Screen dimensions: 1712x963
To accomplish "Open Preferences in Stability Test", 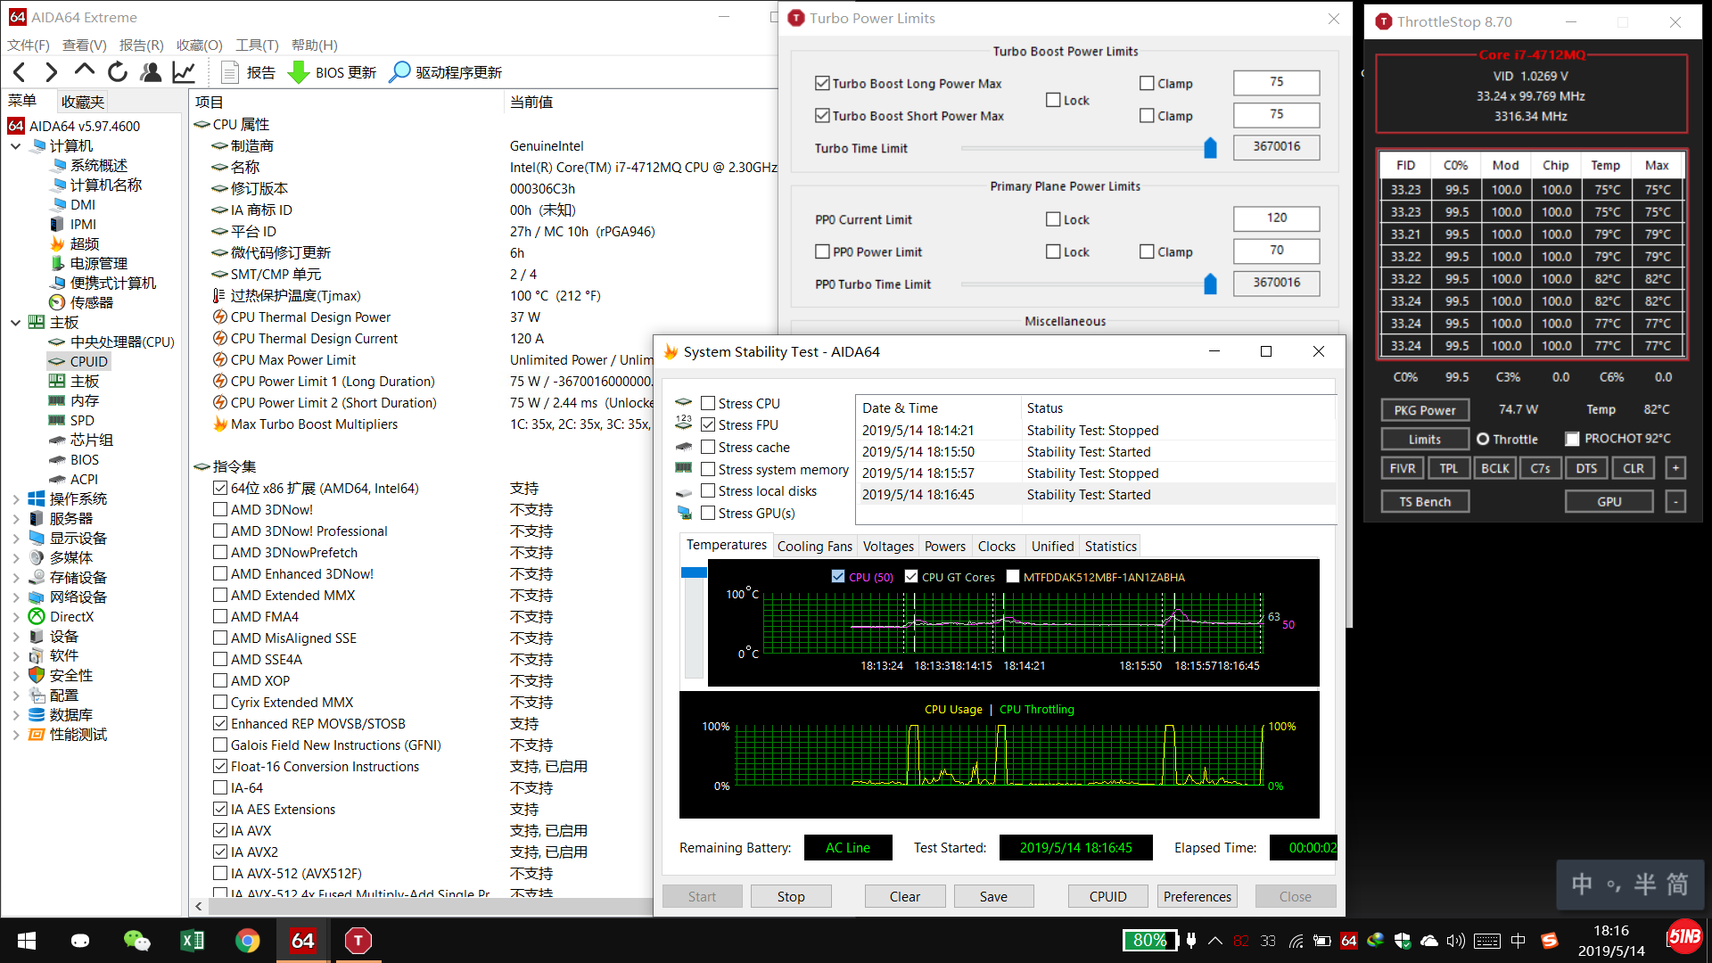I will point(1197,896).
